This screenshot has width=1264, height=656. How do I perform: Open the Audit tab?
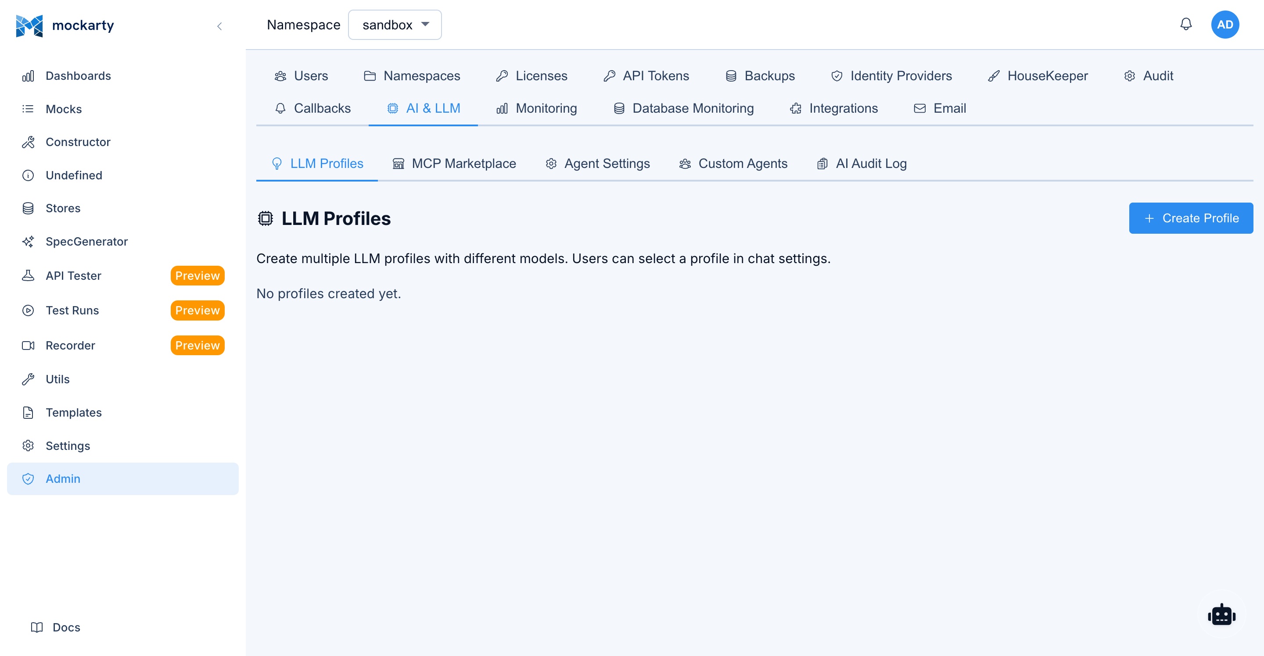point(1148,76)
